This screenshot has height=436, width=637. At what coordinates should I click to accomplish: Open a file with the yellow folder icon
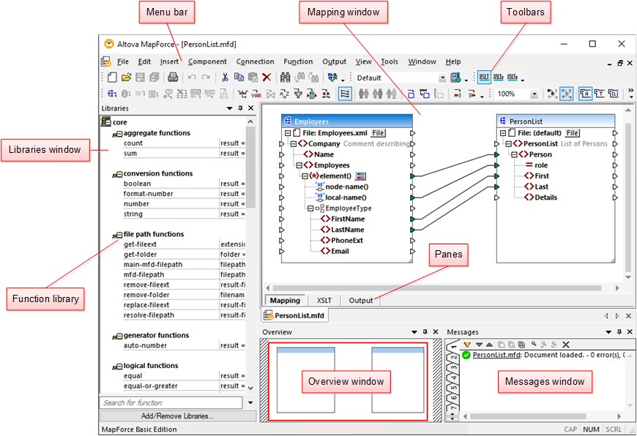click(x=127, y=77)
